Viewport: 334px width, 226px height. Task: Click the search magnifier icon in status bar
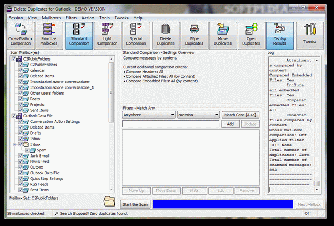coord(56,213)
